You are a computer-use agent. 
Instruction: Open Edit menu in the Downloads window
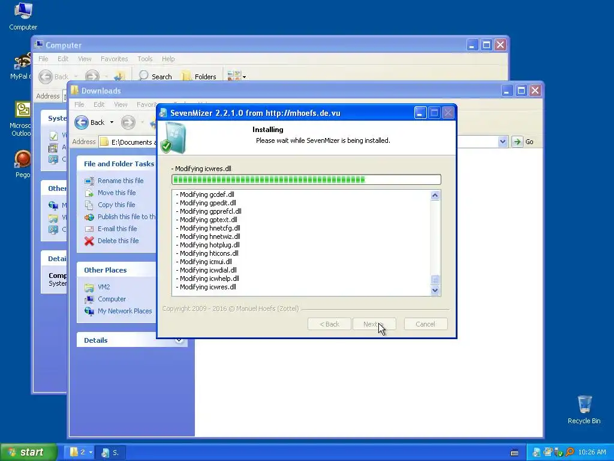tap(99, 104)
